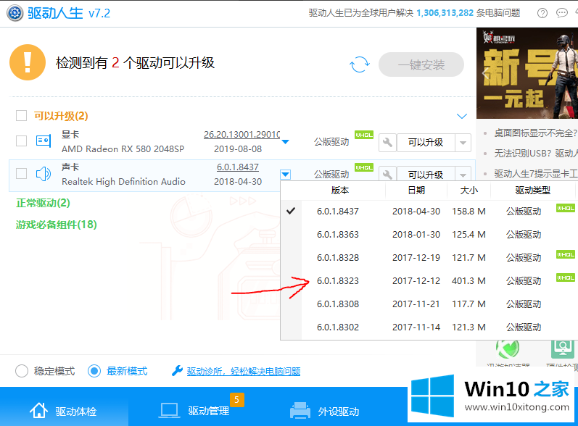Click the sound card speaker icon
The image size is (578, 426).
pyautogui.click(x=44, y=174)
